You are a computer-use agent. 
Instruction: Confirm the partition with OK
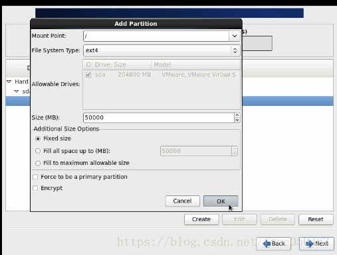[221, 201]
